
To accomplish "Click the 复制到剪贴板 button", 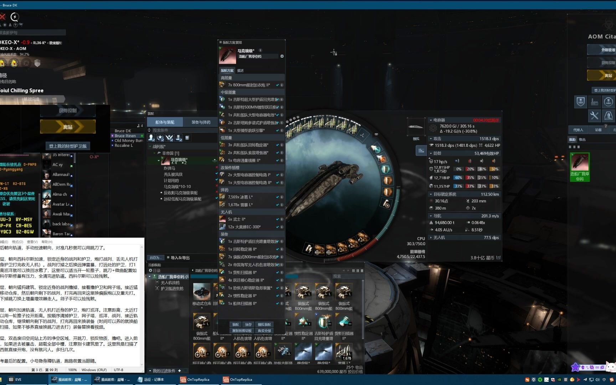I will point(242,331).
